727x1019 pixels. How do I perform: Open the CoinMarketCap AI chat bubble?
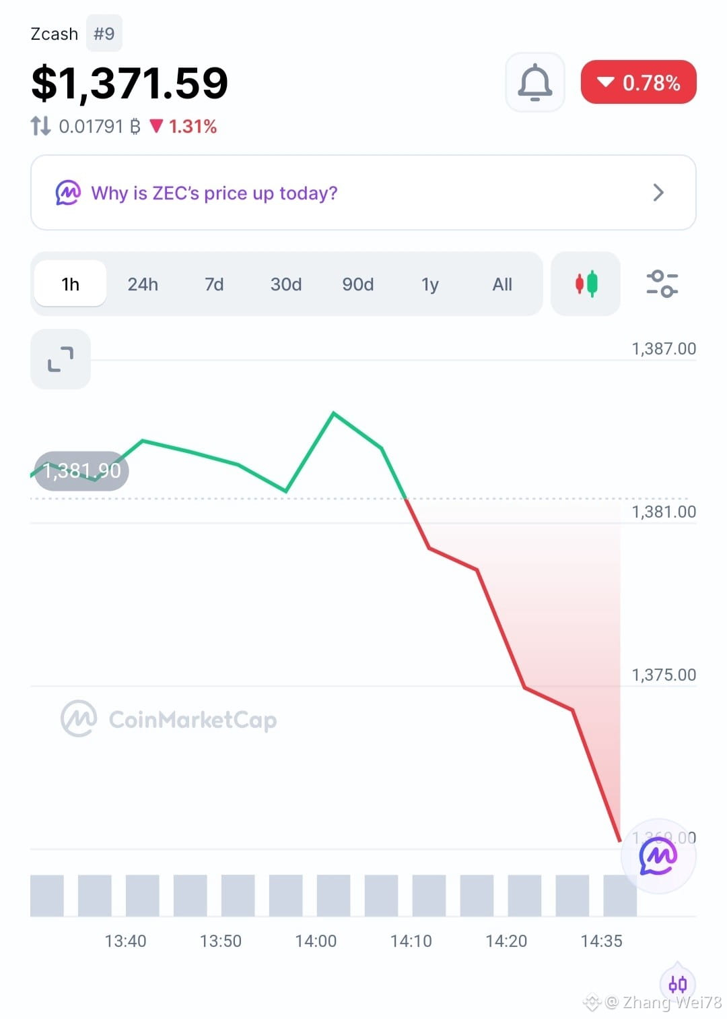click(x=658, y=857)
